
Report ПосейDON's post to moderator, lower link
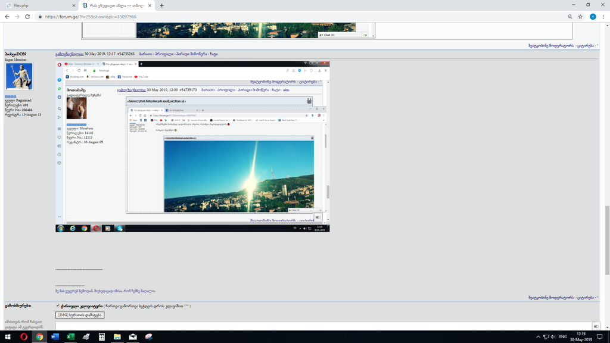551,298
